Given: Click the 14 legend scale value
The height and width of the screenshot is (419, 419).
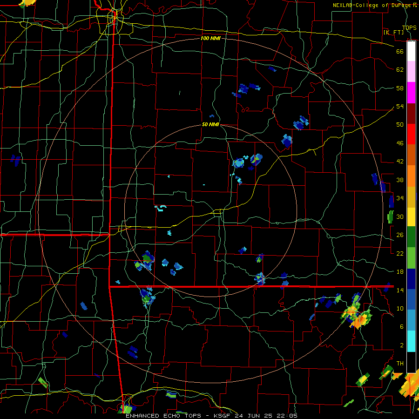Looking at the screenshot, I should [x=400, y=290].
